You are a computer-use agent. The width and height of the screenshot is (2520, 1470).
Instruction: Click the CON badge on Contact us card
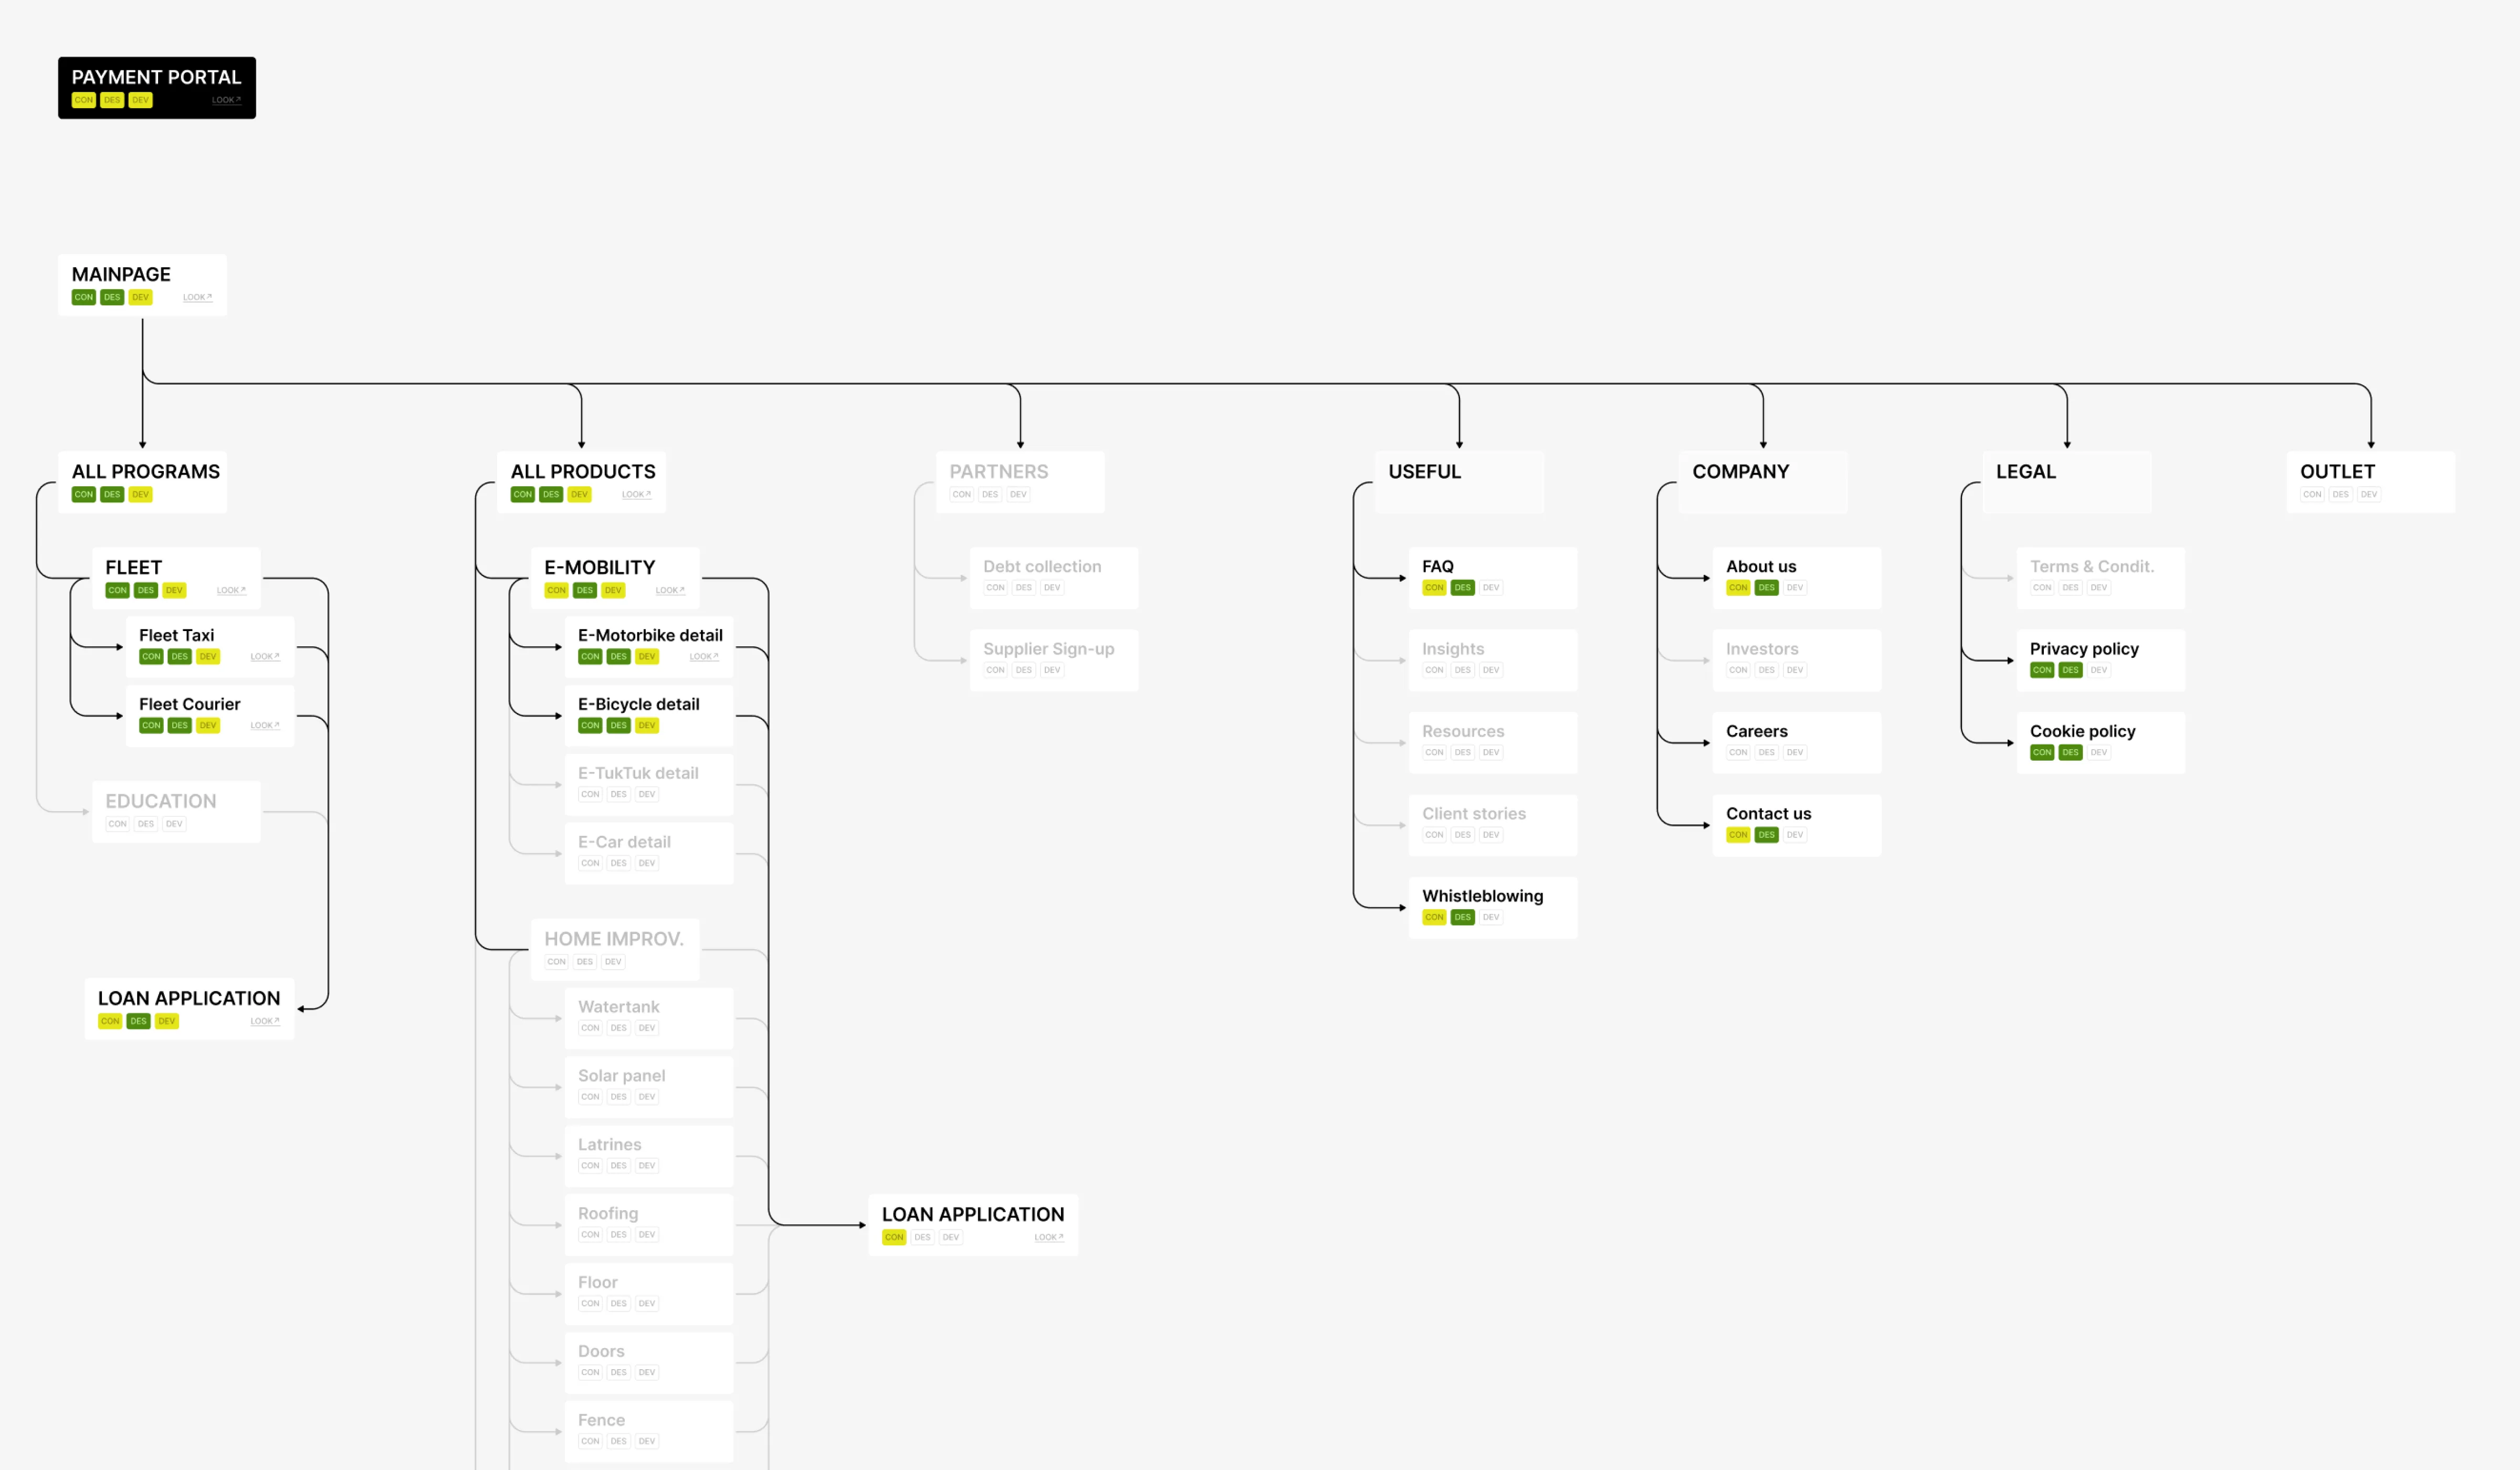pyautogui.click(x=1739, y=834)
